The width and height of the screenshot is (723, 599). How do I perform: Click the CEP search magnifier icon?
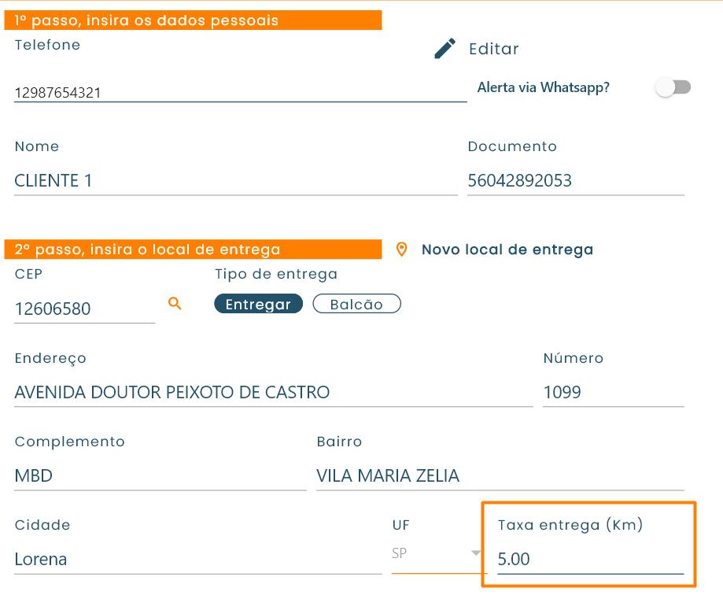pos(175,303)
